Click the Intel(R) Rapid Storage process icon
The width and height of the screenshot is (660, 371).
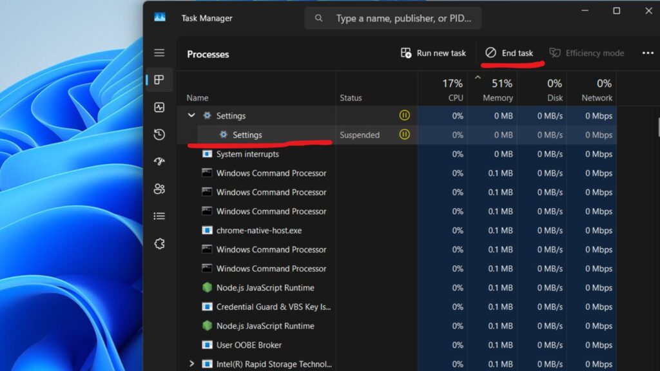click(x=207, y=364)
